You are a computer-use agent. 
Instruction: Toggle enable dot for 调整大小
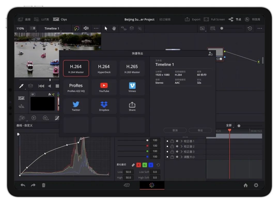pyautogui.click(x=167, y=157)
